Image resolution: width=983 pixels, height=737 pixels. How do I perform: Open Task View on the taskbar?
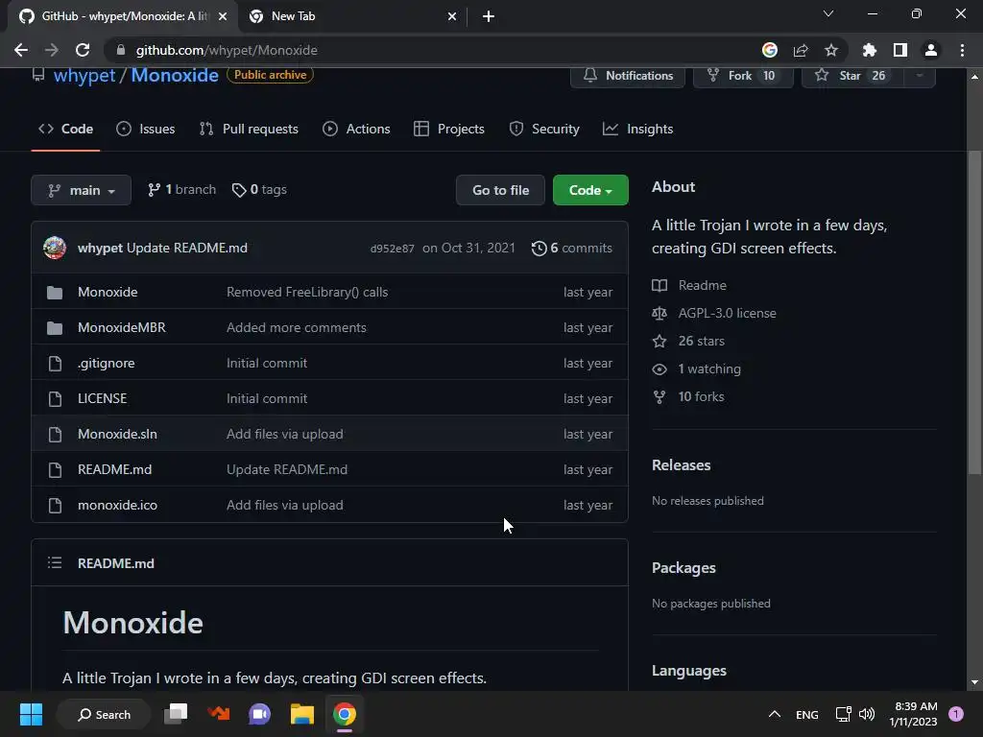click(176, 714)
